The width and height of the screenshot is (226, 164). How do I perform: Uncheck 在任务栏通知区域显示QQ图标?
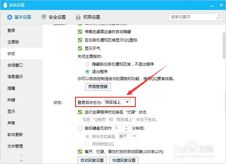pyautogui.click(x=80, y=40)
